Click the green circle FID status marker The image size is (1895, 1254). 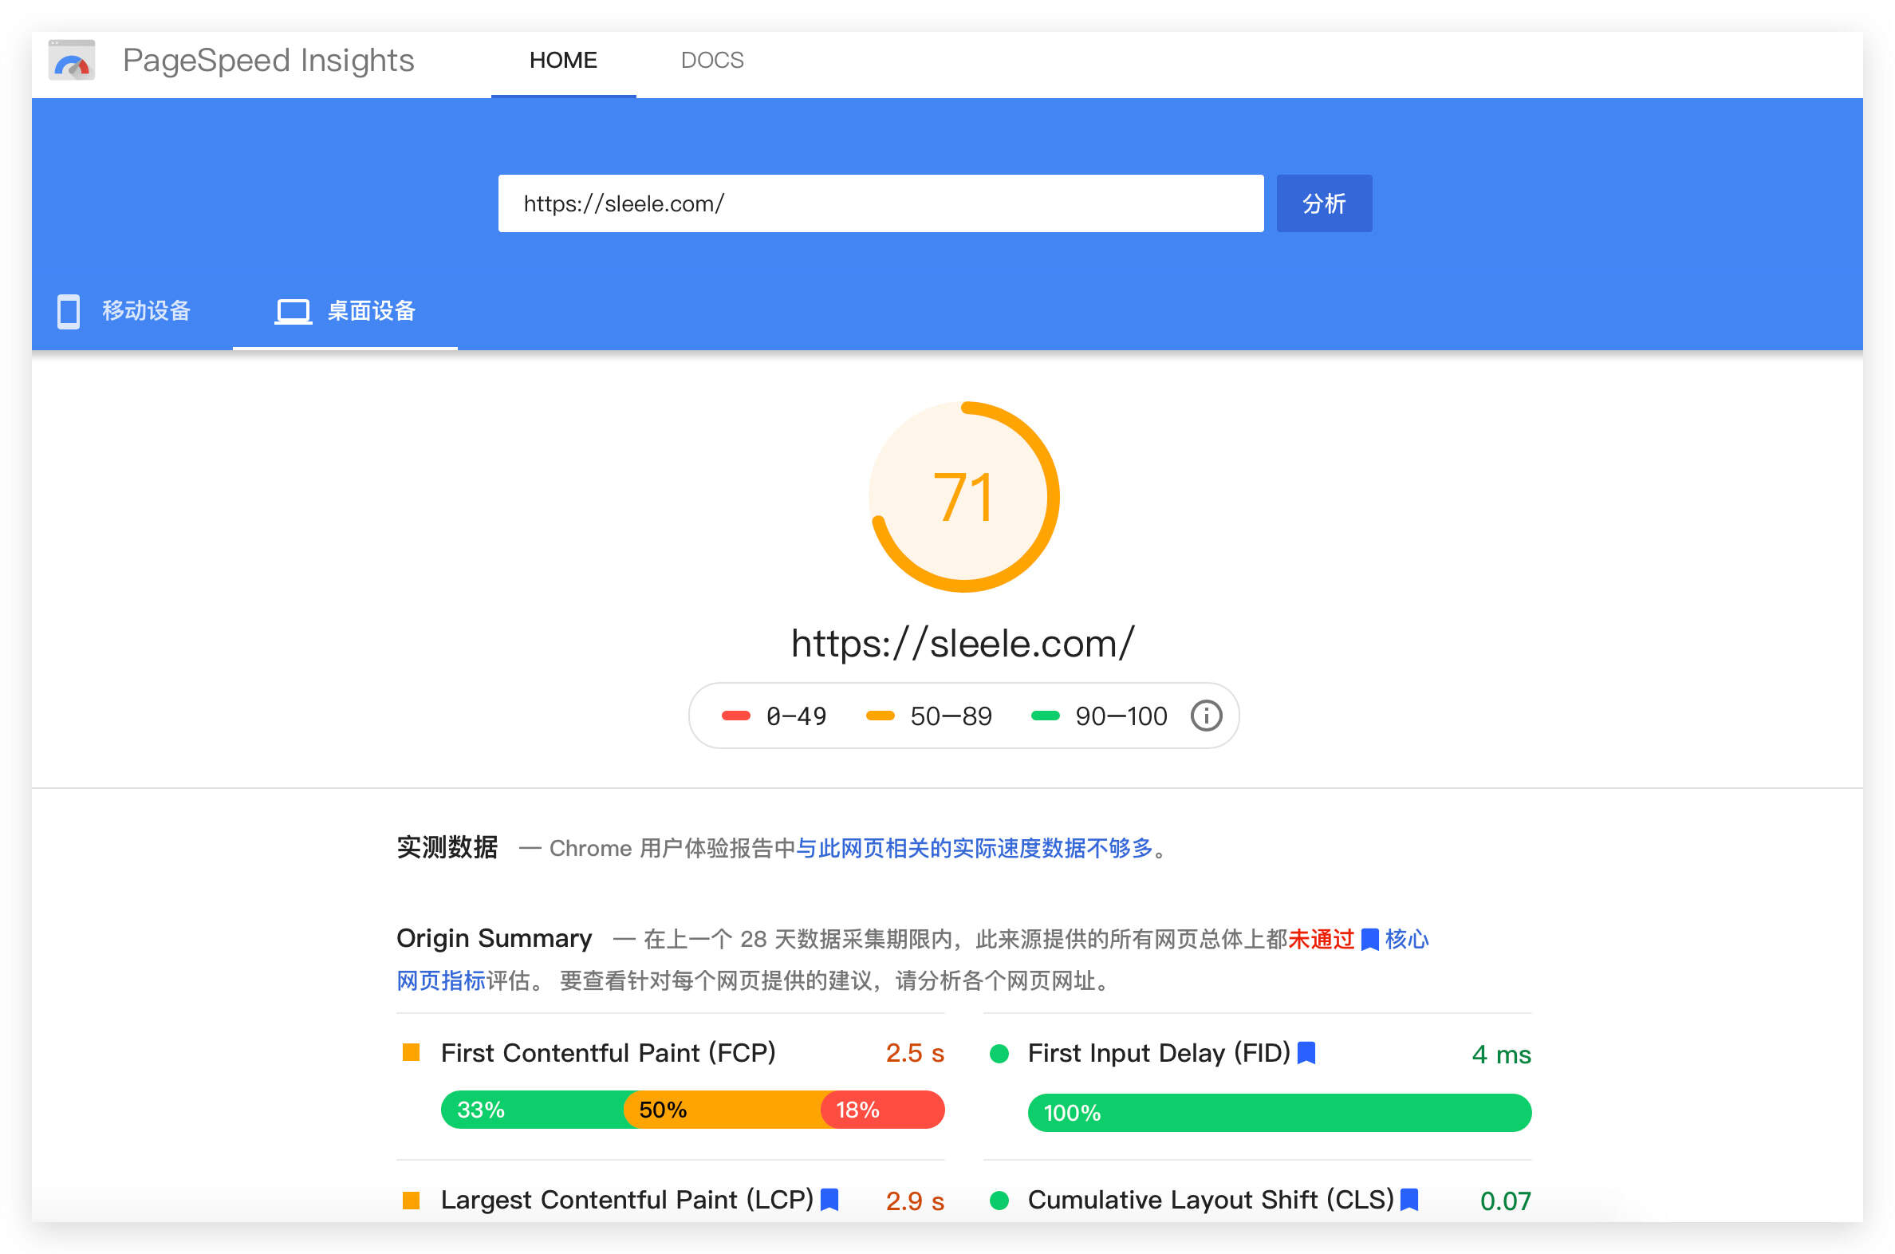(x=999, y=1053)
